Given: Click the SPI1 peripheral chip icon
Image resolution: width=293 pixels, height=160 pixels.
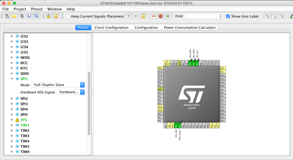Looking at the screenshot, I should pos(17,79).
